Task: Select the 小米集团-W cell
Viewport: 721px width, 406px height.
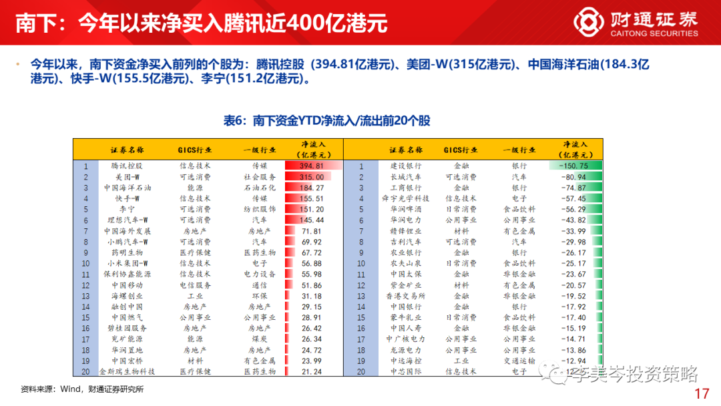Action: tap(127, 263)
